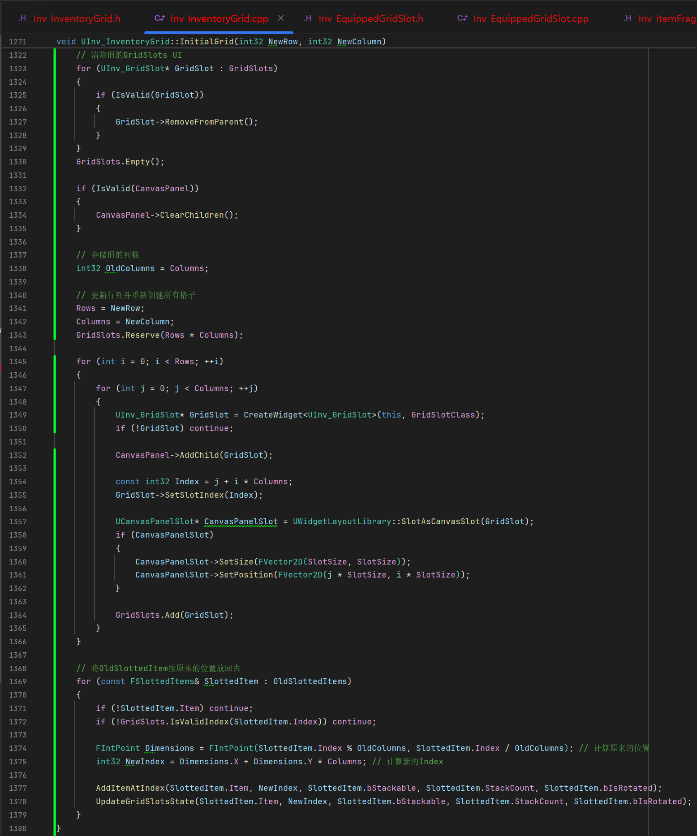The height and width of the screenshot is (836, 697).
Task: Click the header icon beside Inv_ItemFrag tab
Action: pos(628,18)
